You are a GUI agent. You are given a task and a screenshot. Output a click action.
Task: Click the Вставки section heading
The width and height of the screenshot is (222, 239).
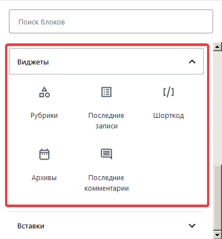coord(31,226)
